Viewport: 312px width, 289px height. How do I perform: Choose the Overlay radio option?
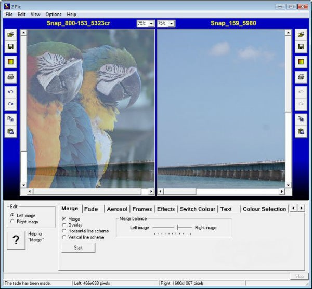point(64,225)
